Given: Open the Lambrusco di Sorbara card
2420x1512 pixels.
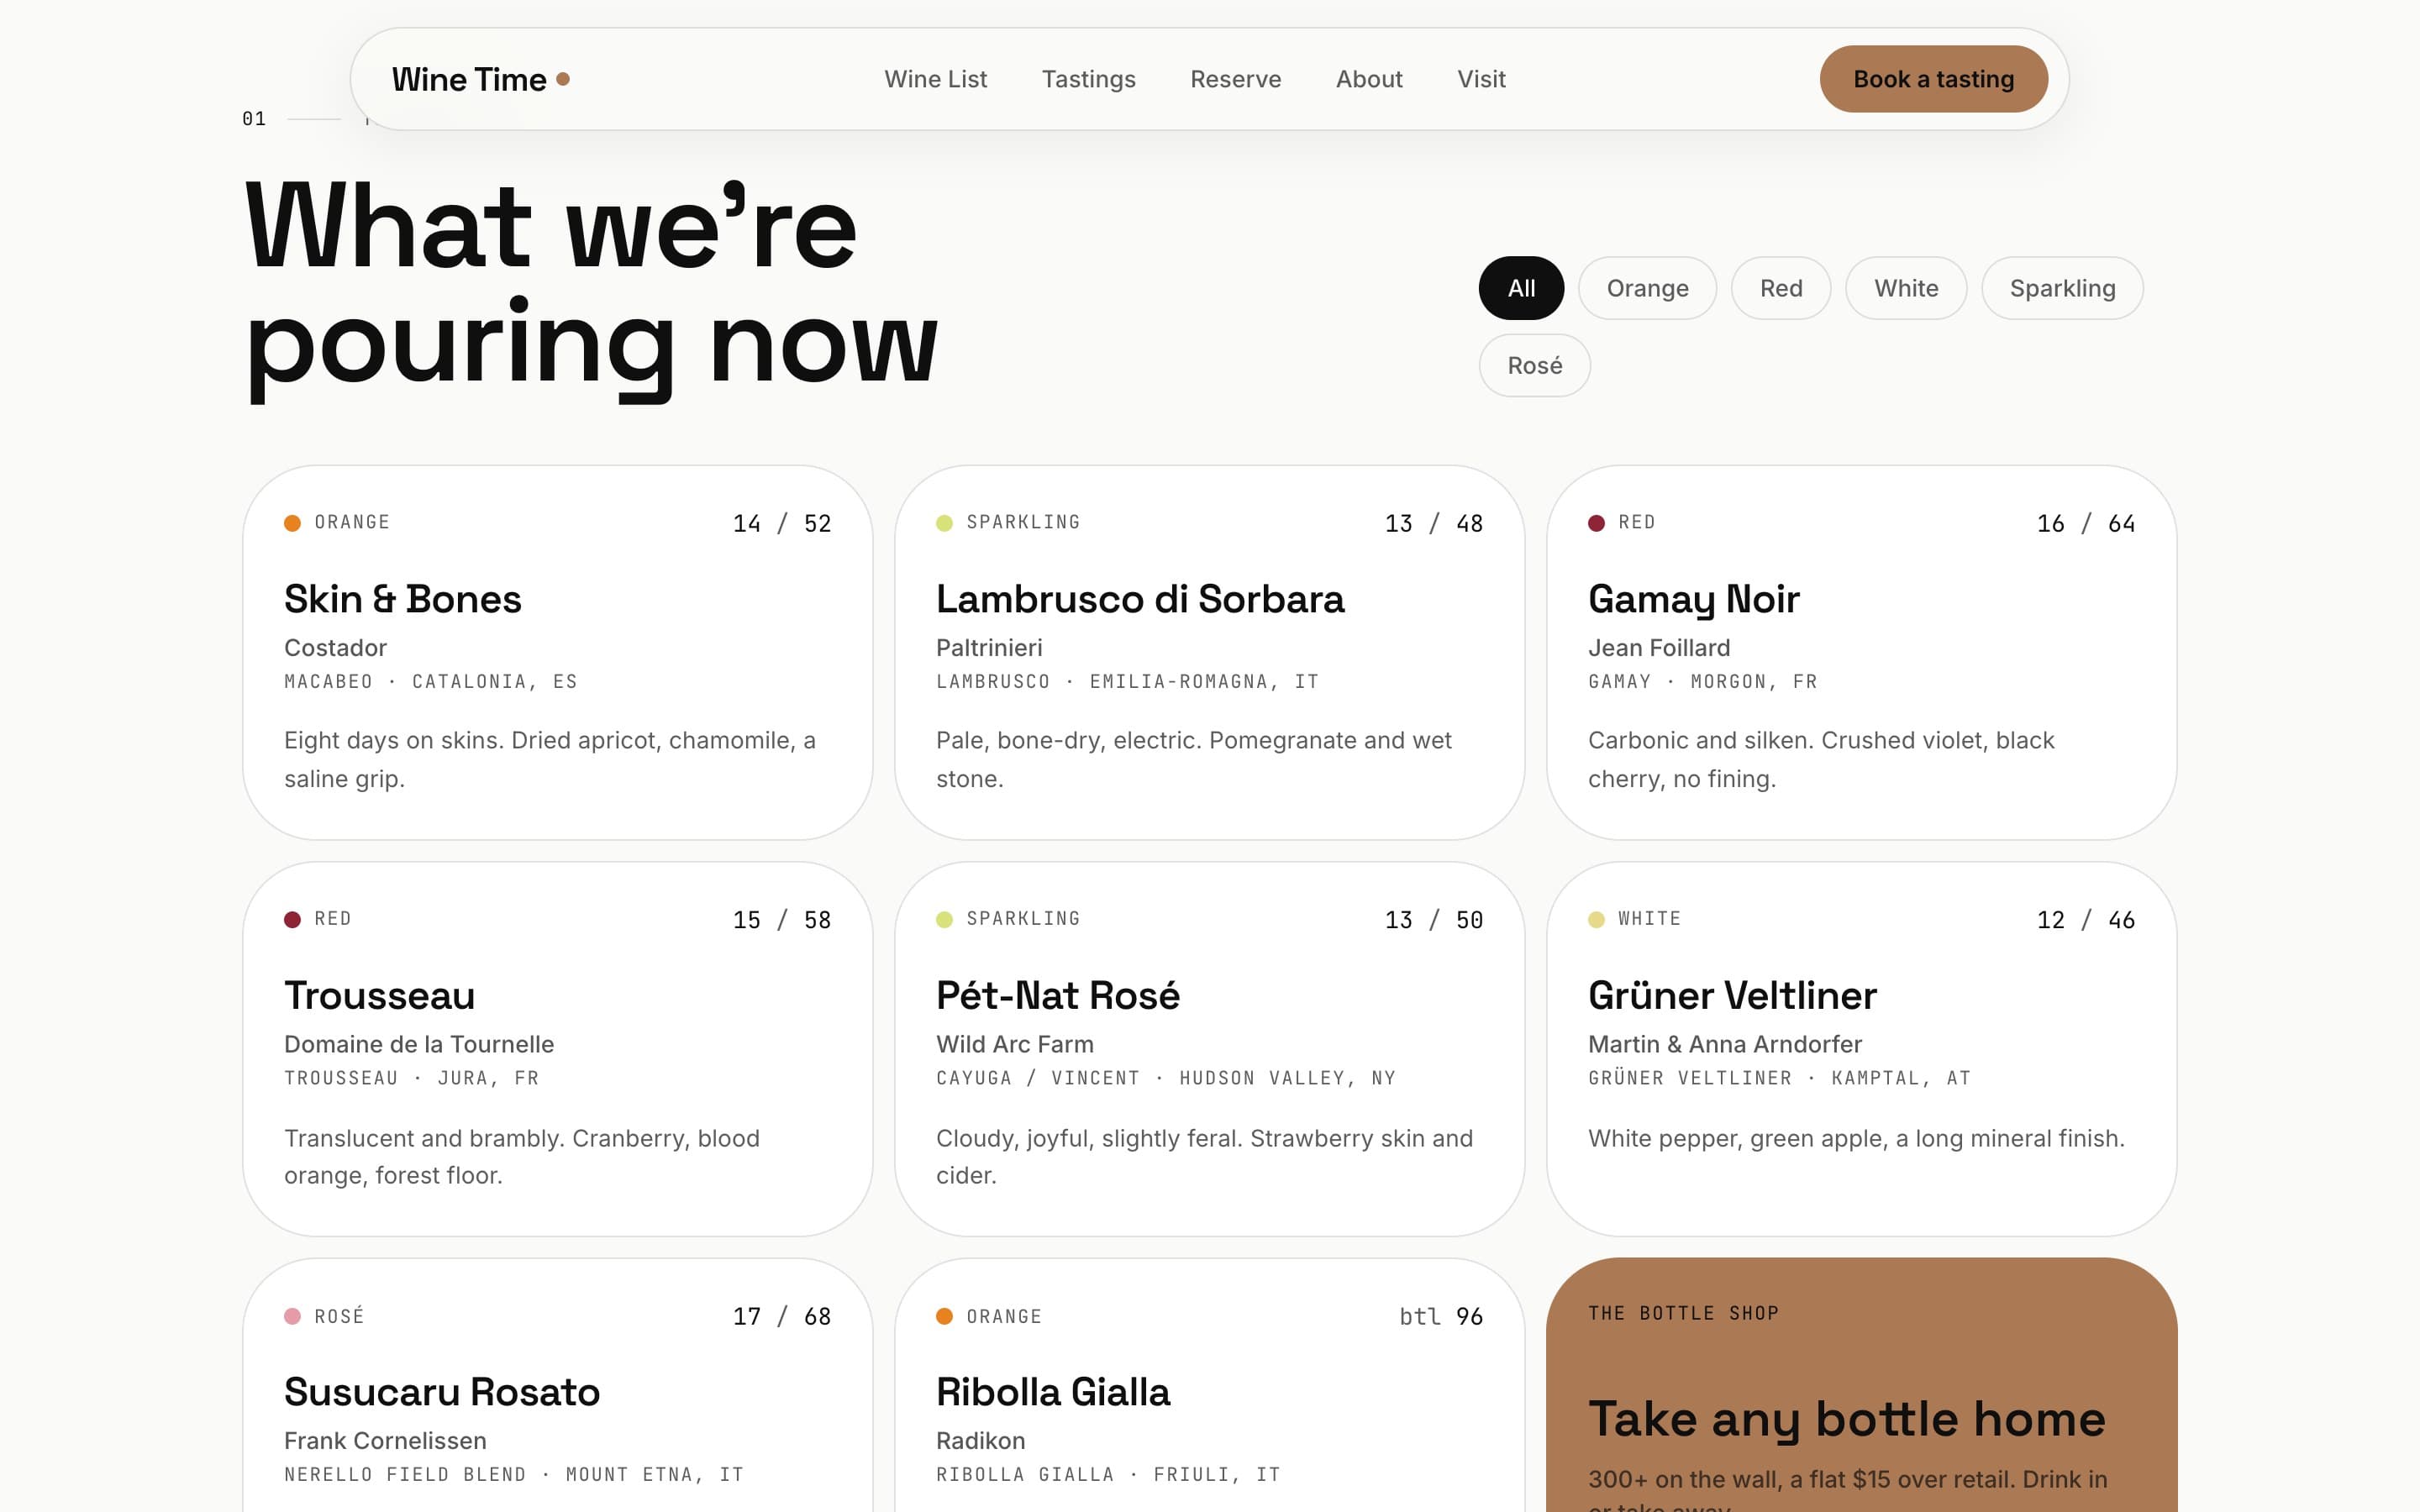Looking at the screenshot, I should (1209, 652).
